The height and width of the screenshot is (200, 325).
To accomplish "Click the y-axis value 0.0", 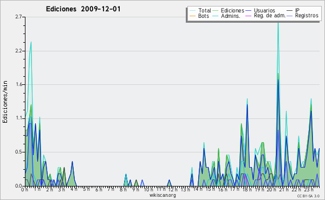I will pos(18,186).
